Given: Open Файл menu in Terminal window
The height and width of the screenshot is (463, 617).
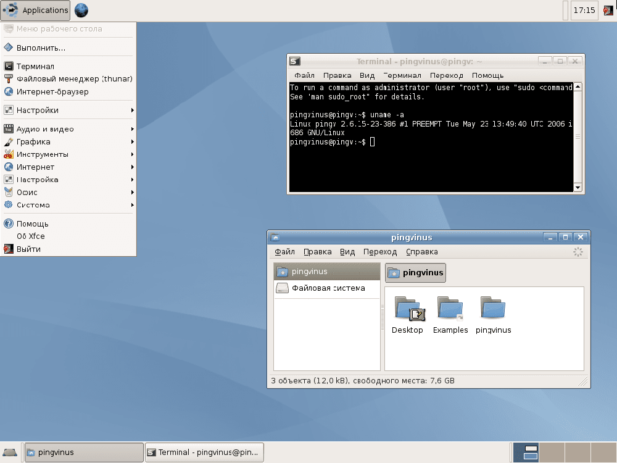Looking at the screenshot, I should 304,75.
